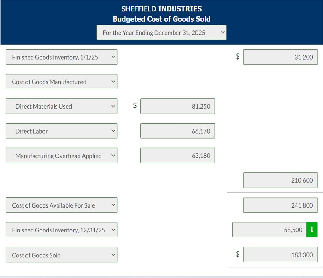Click the Budgeted Cost of Goods Sold heading

point(161,19)
